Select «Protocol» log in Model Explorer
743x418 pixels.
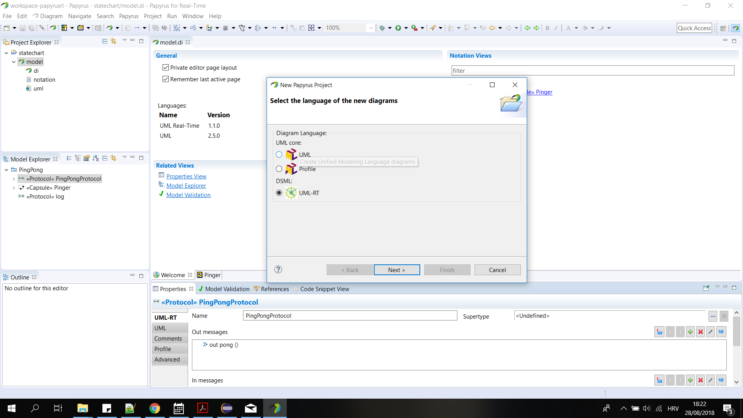41,196
